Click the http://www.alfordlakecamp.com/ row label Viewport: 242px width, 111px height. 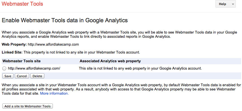pos(34,68)
